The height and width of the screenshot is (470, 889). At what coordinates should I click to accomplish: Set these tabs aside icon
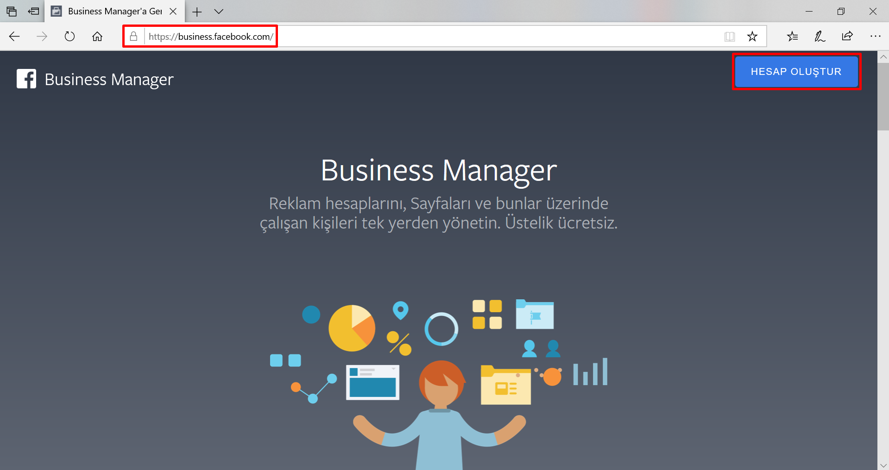pos(33,11)
